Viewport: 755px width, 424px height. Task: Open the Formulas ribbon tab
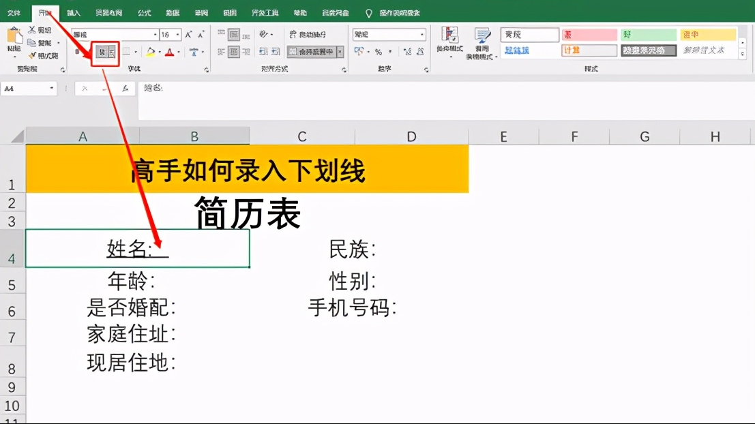tap(143, 12)
